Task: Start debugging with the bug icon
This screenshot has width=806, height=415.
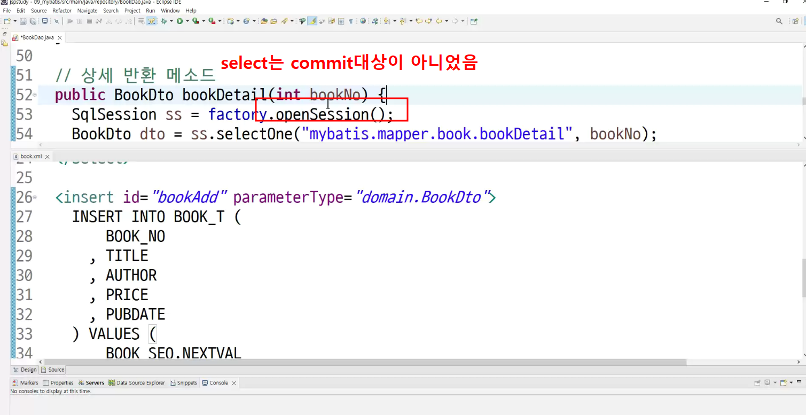Action: tap(163, 21)
